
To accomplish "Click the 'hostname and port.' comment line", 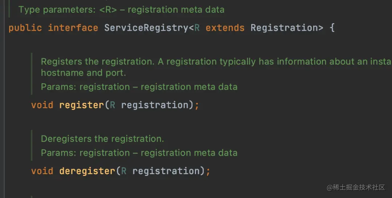I will tap(83, 73).
